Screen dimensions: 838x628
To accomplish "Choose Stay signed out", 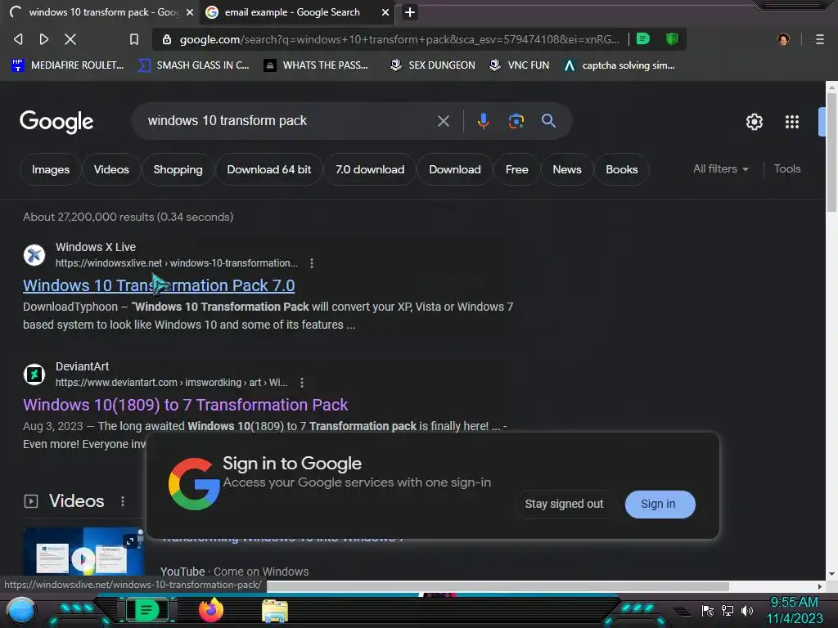I will click(x=564, y=504).
